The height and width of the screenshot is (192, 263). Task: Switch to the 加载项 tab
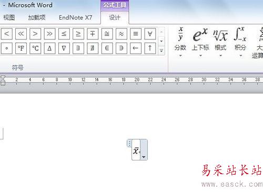(37, 17)
